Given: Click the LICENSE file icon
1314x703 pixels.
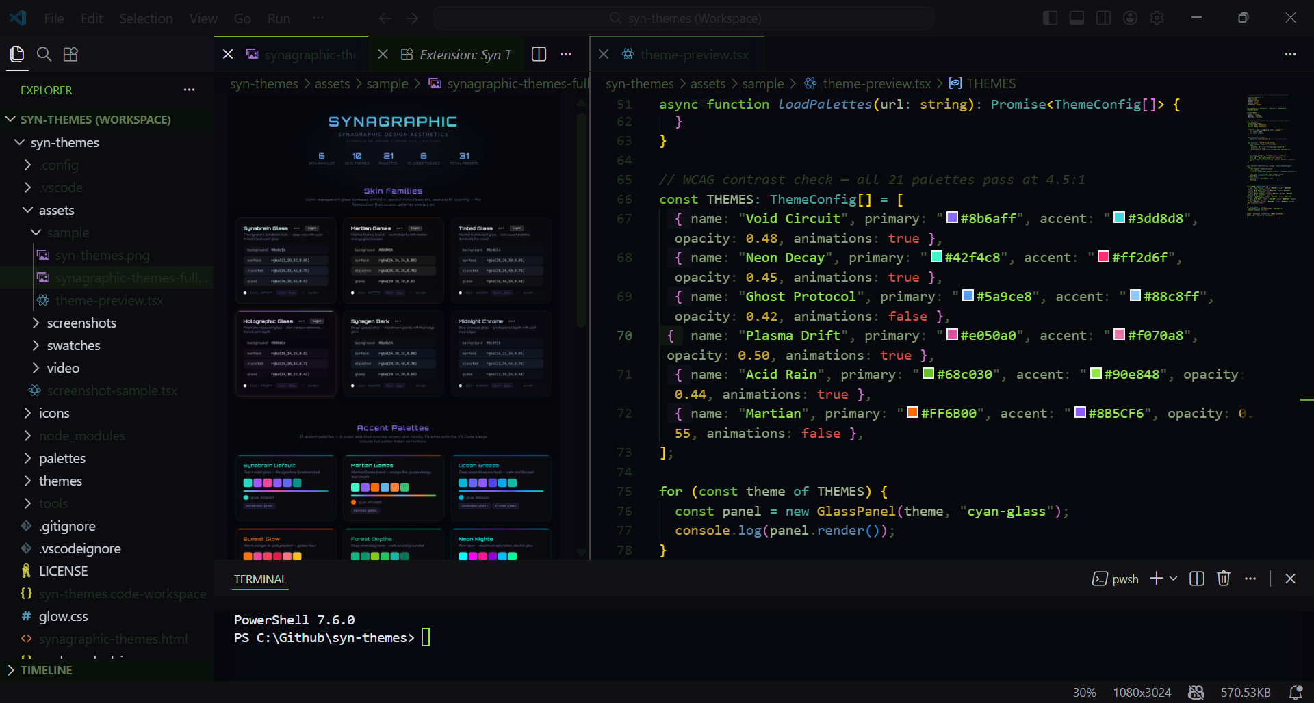Looking at the screenshot, I should click(26, 571).
